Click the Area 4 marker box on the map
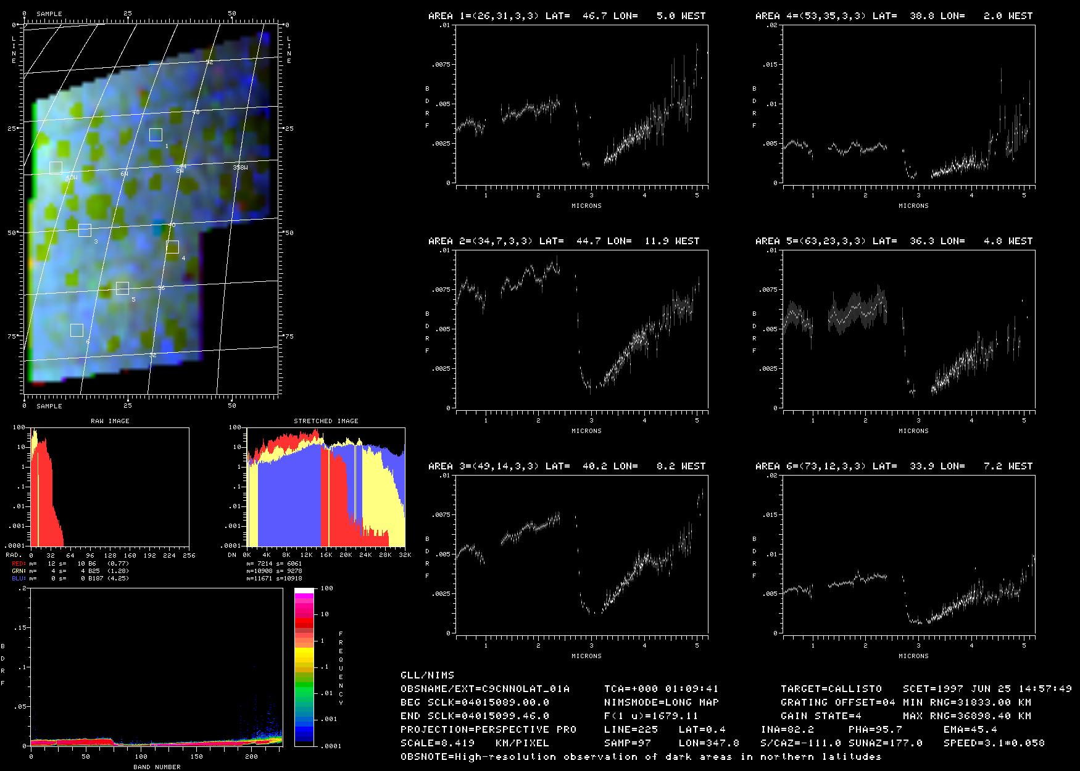This screenshot has height=771, width=1080. tap(172, 247)
